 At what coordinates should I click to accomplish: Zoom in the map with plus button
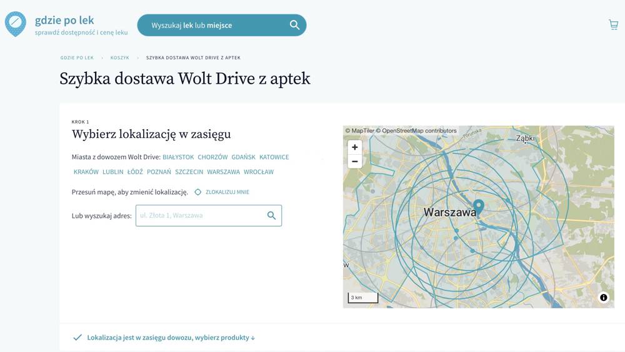click(355, 147)
